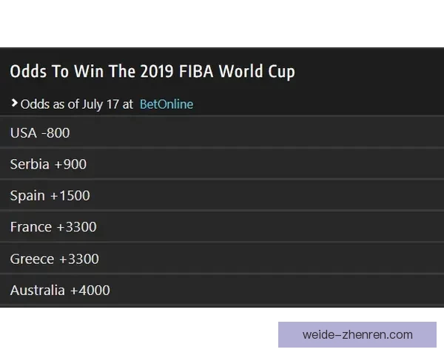Click the +900 odds value
Viewport: 444px width, 355px height.
pyautogui.click(x=70, y=164)
